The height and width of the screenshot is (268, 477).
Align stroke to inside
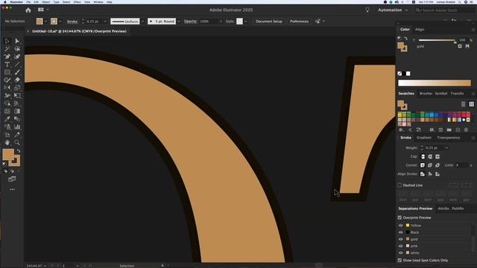coord(430,174)
